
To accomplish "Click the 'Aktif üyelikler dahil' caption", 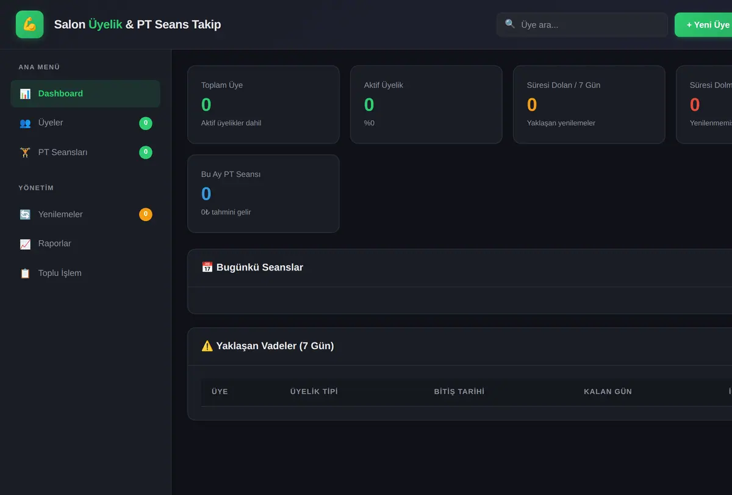I will [231, 123].
